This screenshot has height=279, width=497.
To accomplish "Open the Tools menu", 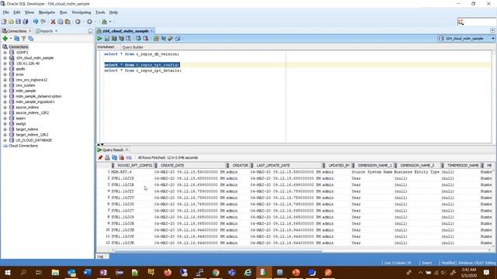I will click(100, 12).
